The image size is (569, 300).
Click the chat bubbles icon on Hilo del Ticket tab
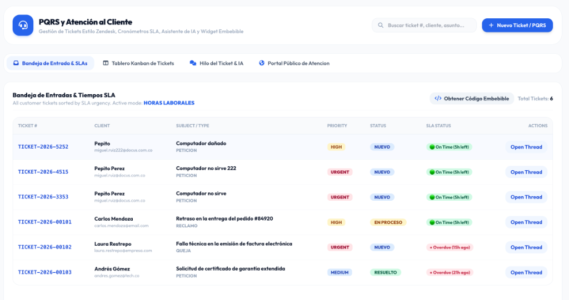point(193,63)
